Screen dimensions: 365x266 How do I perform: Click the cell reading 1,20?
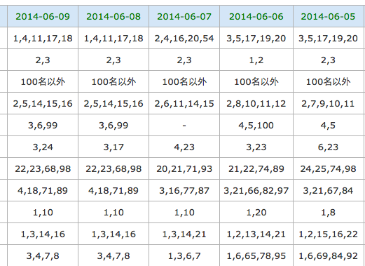[256, 212]
